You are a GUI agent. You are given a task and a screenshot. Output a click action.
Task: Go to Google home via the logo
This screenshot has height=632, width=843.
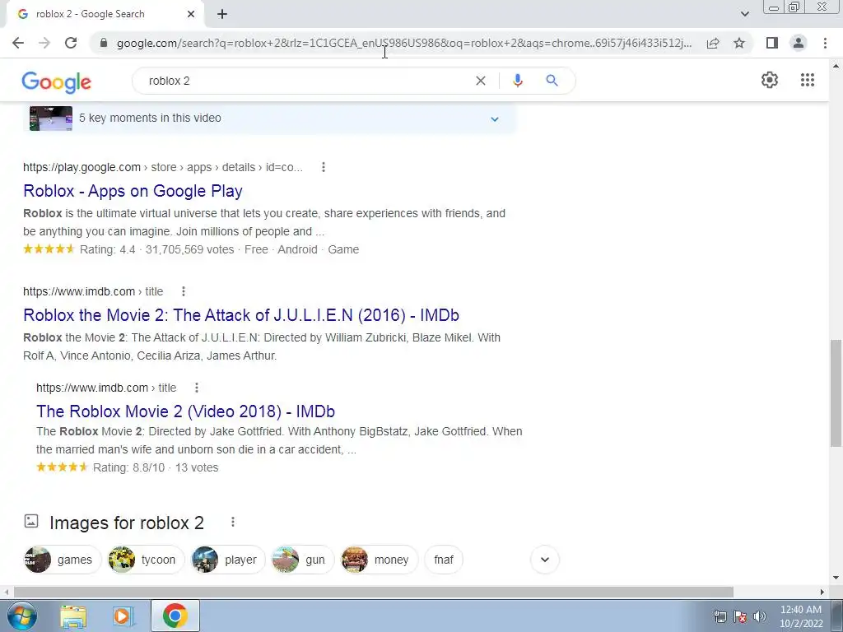tap(57, 81)
